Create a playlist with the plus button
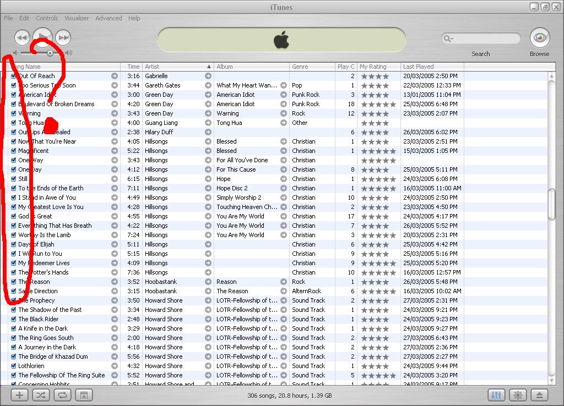 19,395
